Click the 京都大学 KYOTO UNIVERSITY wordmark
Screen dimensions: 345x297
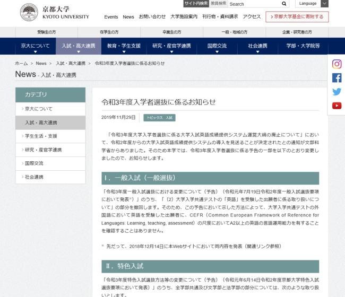pos(66,13)
